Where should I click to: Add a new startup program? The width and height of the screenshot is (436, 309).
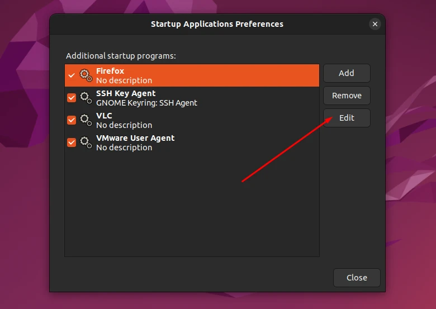[347, 73]
